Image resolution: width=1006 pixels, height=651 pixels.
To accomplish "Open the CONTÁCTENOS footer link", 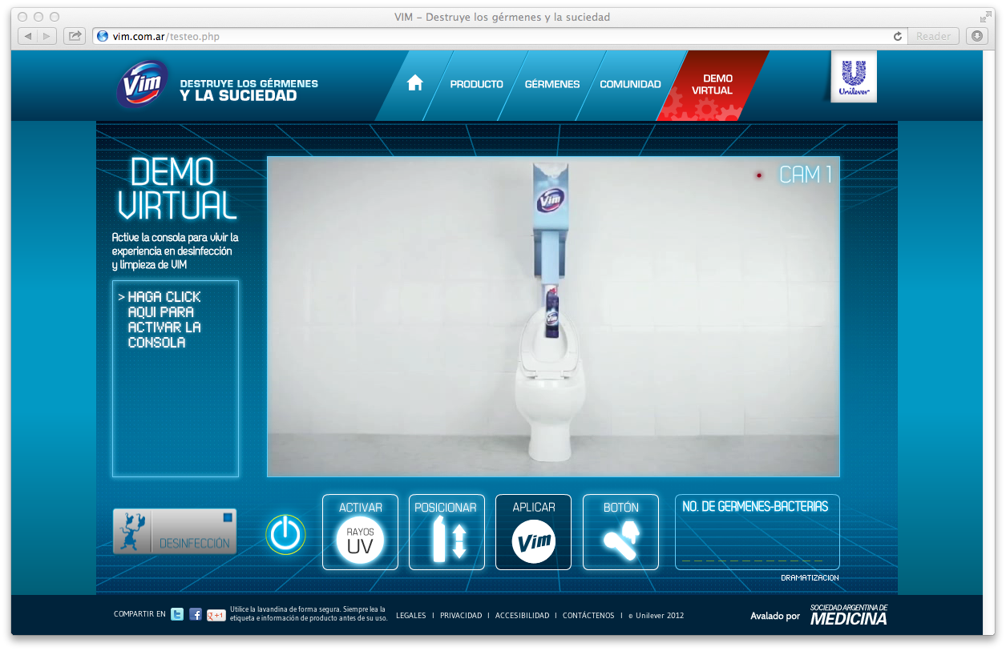I will coord(588,616).
